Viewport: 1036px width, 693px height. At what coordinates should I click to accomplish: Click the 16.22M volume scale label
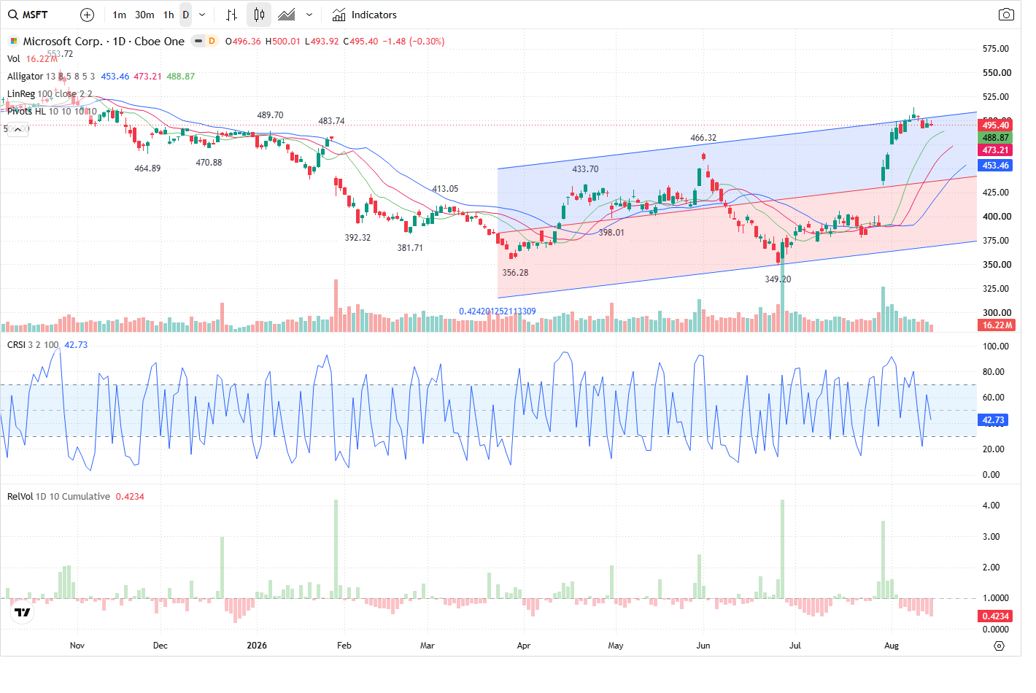click(997, 325)
